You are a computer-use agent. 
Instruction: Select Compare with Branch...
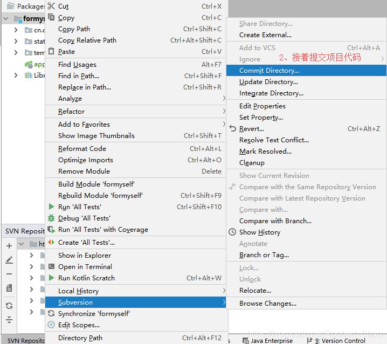(x=306, y=221)
